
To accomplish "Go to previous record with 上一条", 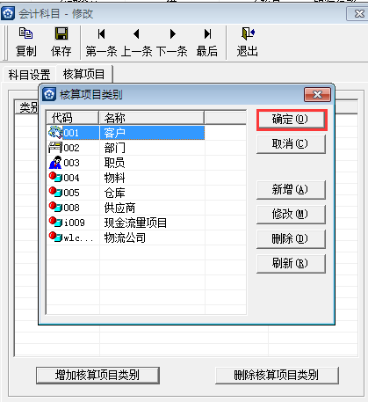I will [136, 34].
